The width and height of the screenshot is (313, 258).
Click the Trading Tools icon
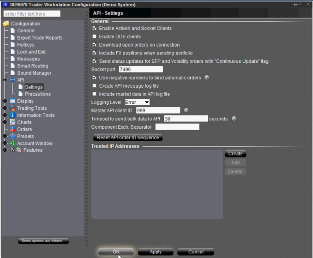pos(12,108)
